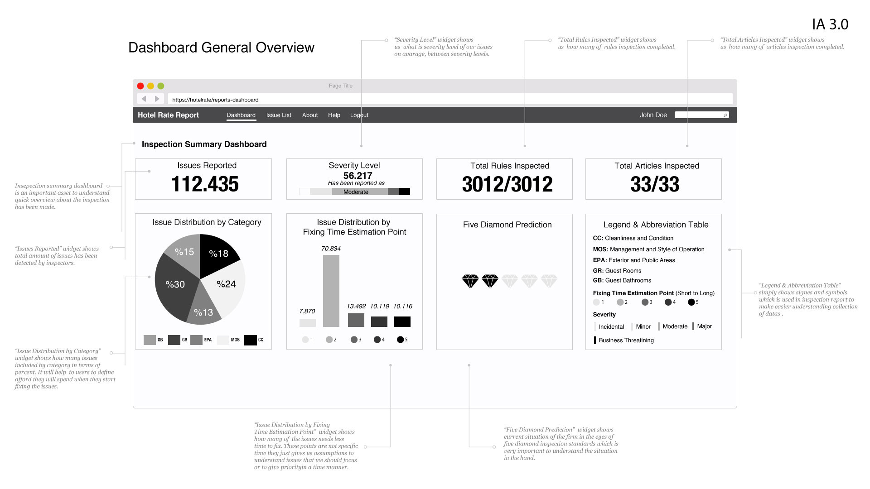870x489 pixels.
Task: Click the red window close dot
Action: pyautogui.click(x=140, y=86)
